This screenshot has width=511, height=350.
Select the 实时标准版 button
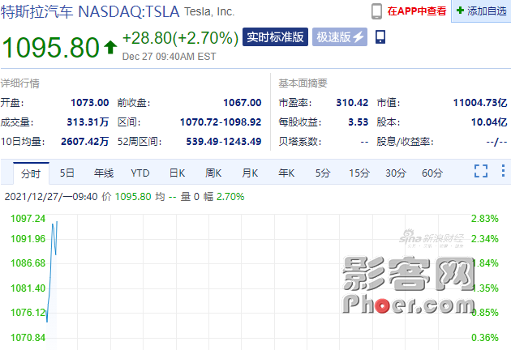coord(275,36)
